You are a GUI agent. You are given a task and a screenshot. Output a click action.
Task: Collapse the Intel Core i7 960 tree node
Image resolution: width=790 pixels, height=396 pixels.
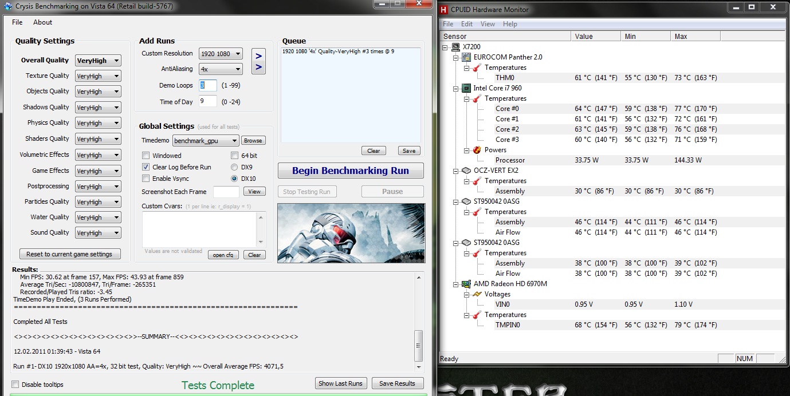coord(455,88)
